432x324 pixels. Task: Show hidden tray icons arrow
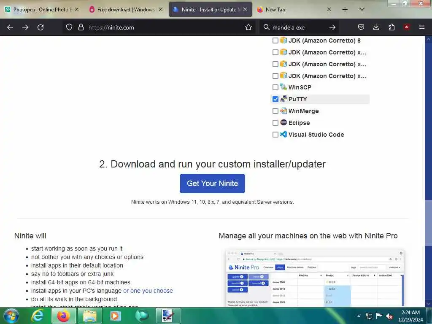(x=359, y=316)
